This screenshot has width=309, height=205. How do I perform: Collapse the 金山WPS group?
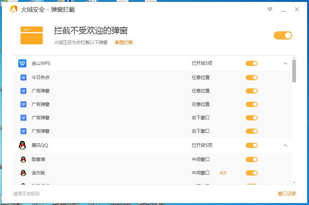pos(285,63)
